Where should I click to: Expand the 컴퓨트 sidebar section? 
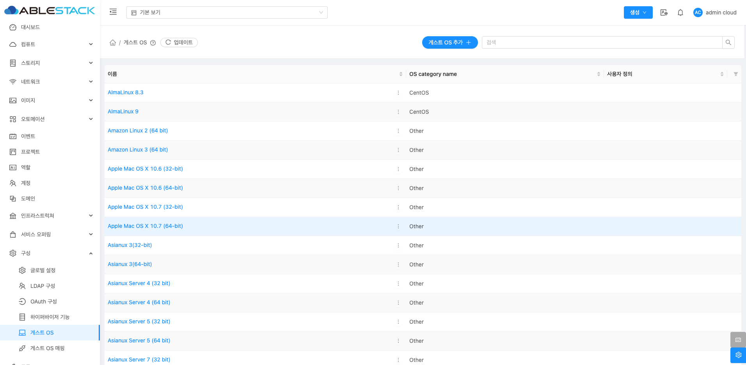pos(50,44)
